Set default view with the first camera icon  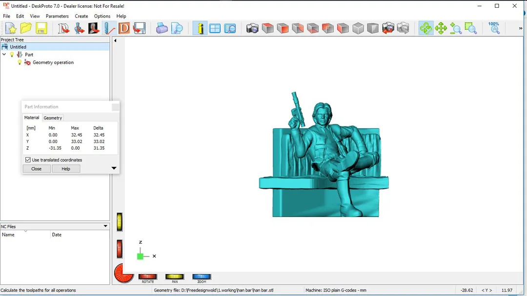252,28
